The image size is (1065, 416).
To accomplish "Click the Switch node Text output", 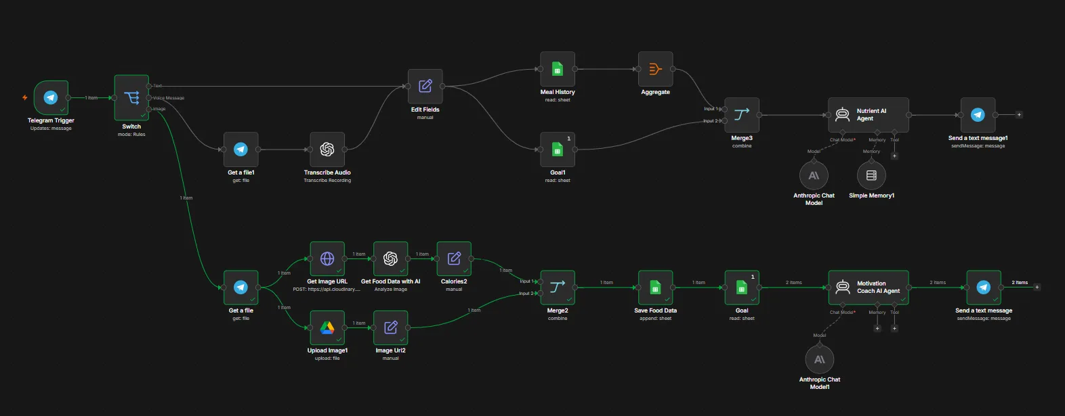I will point(149,86).
